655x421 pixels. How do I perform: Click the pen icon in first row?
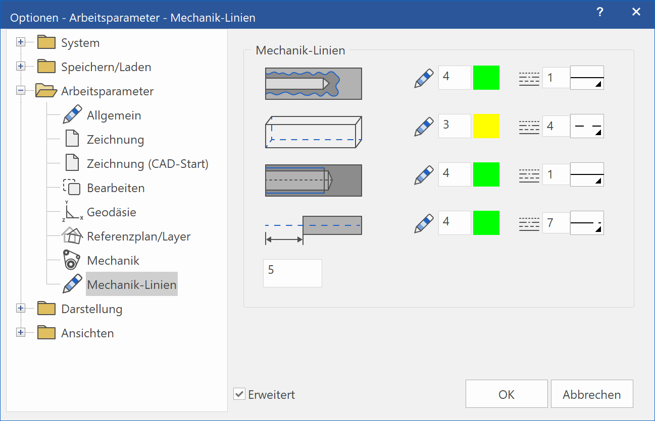[424, 78]
